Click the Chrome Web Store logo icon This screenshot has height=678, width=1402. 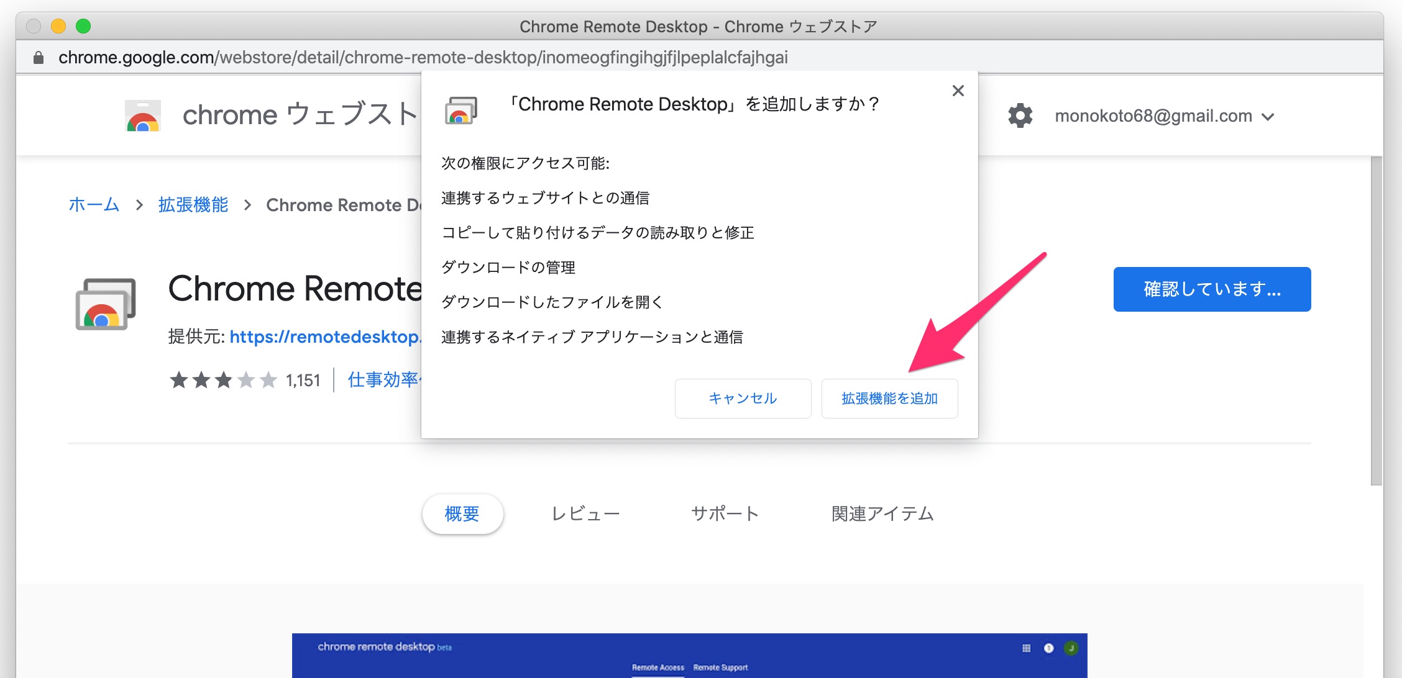[143, 115]
